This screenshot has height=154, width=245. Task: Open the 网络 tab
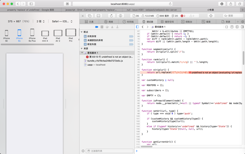tap(109, 22)
